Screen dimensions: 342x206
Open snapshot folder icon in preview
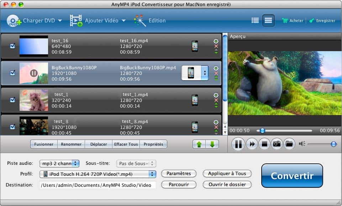[x=289, y=144]
